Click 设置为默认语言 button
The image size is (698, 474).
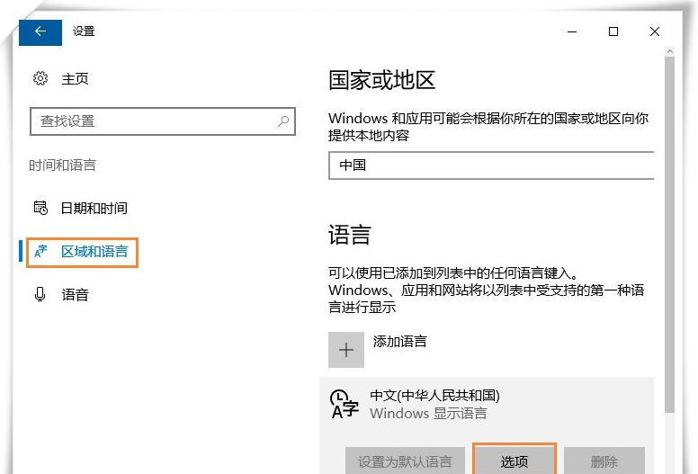tap(405, 461)
